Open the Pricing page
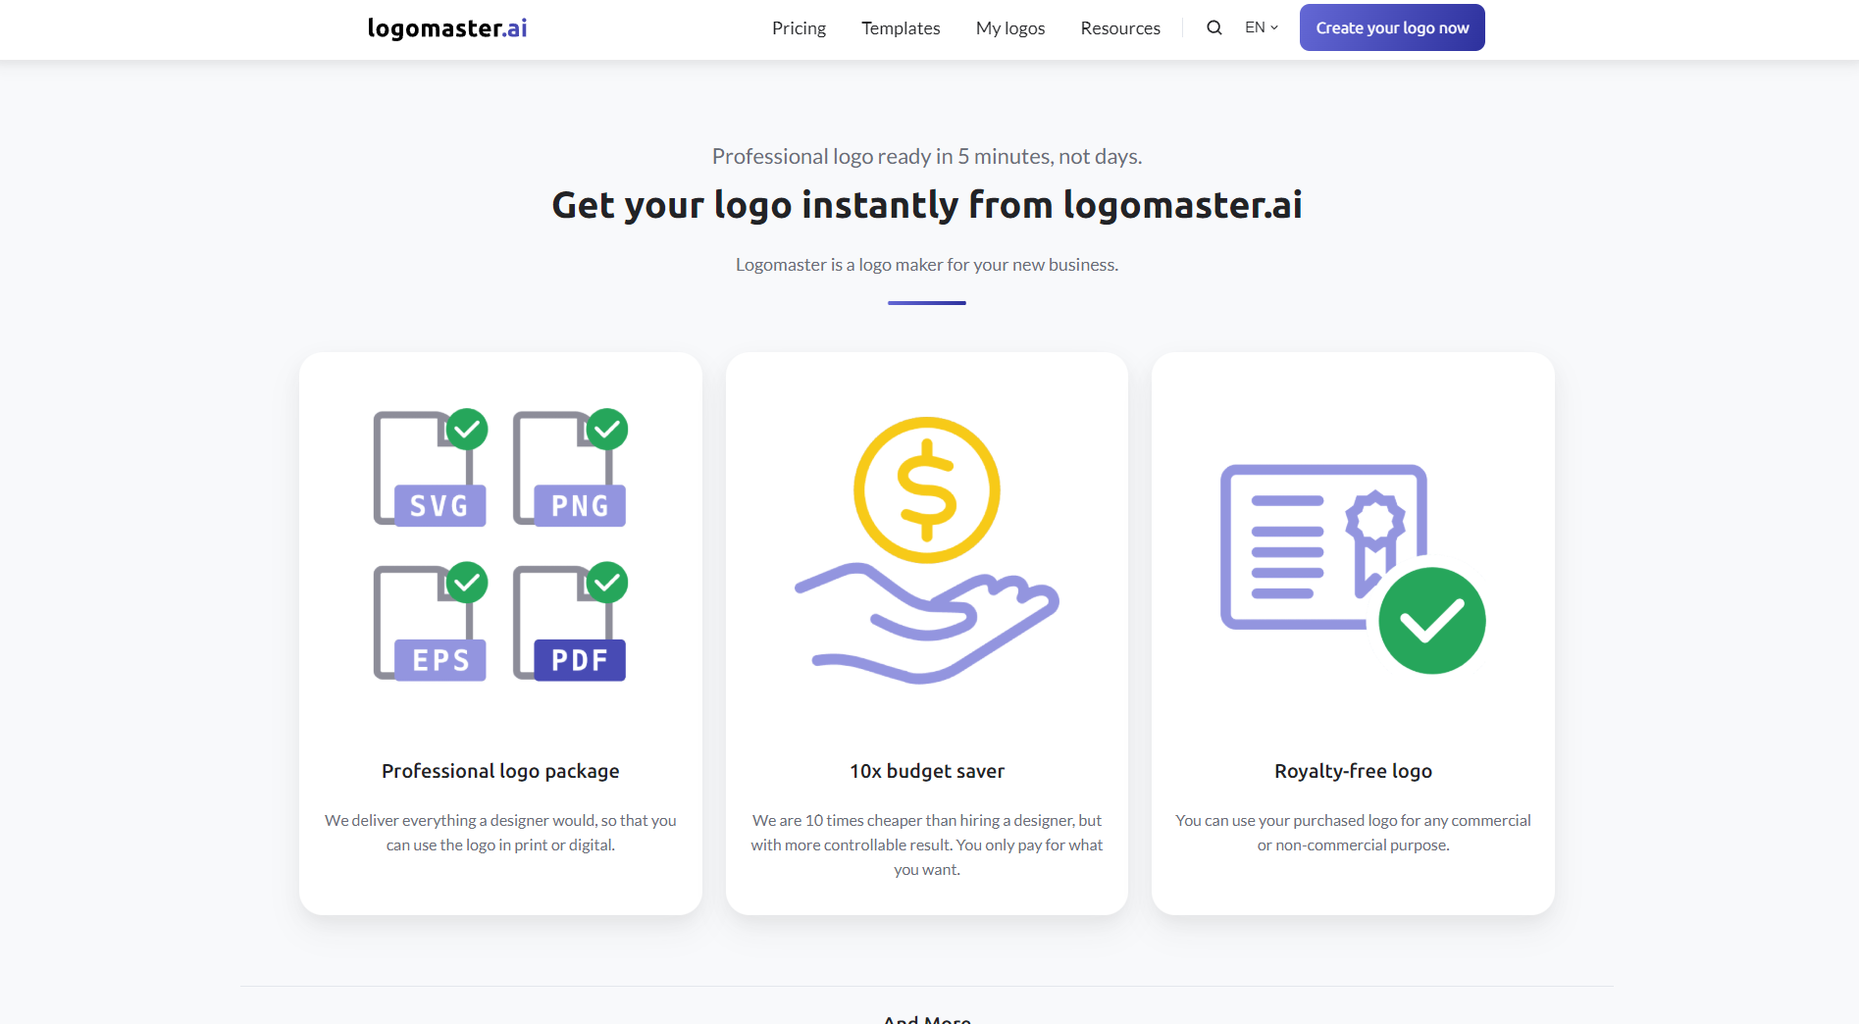The width and height of the screenshot is (1859, 1024). click(x=798, y=27)
